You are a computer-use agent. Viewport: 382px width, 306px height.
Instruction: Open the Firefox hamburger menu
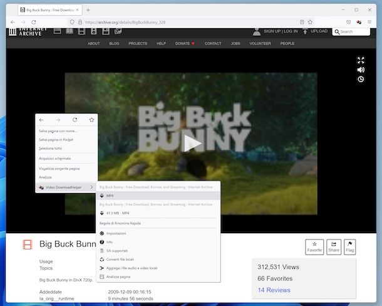click(x=369, y=22)
